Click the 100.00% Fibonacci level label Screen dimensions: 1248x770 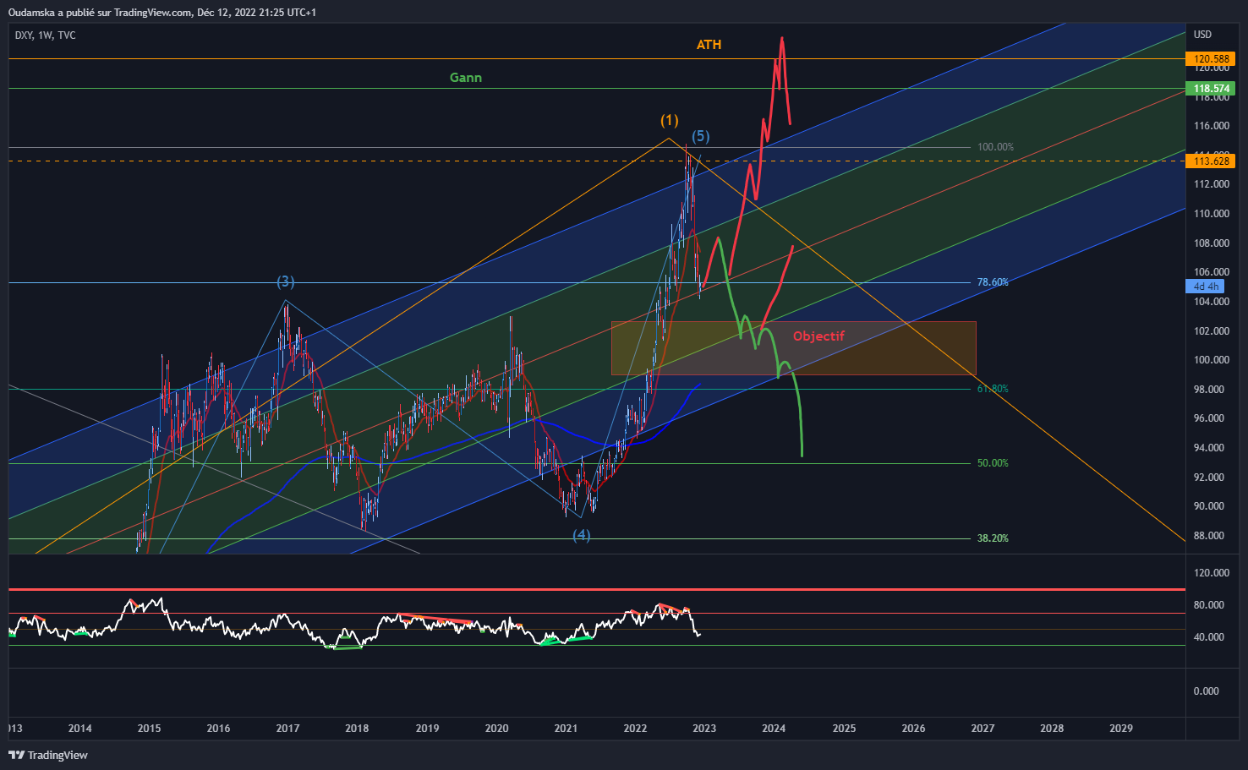click(995, 147)
